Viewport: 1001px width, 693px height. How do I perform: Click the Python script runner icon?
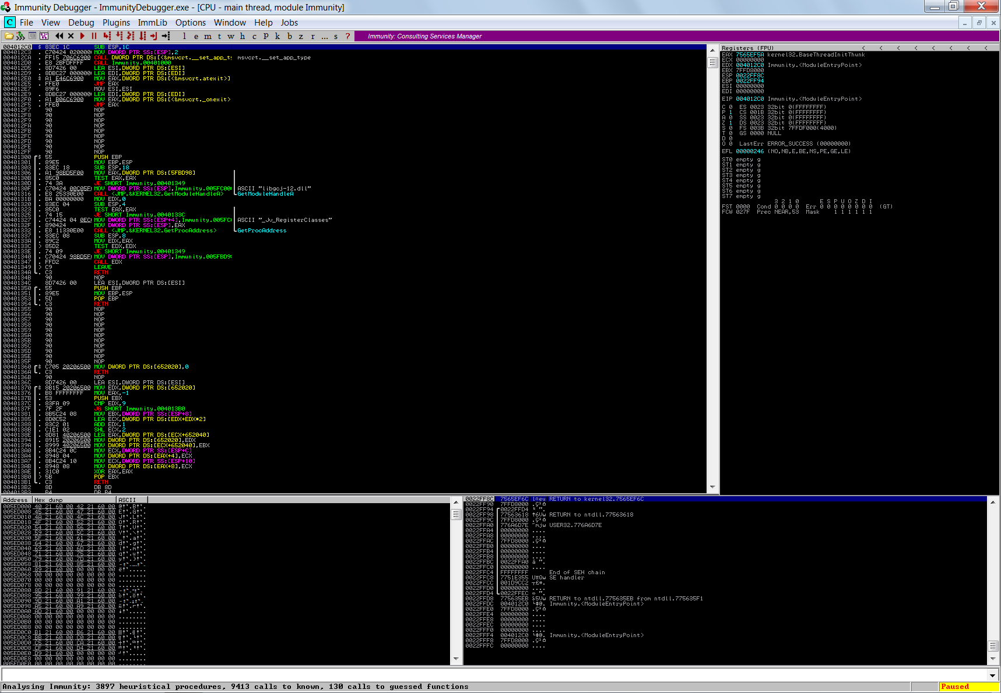[x=20, y=36]
